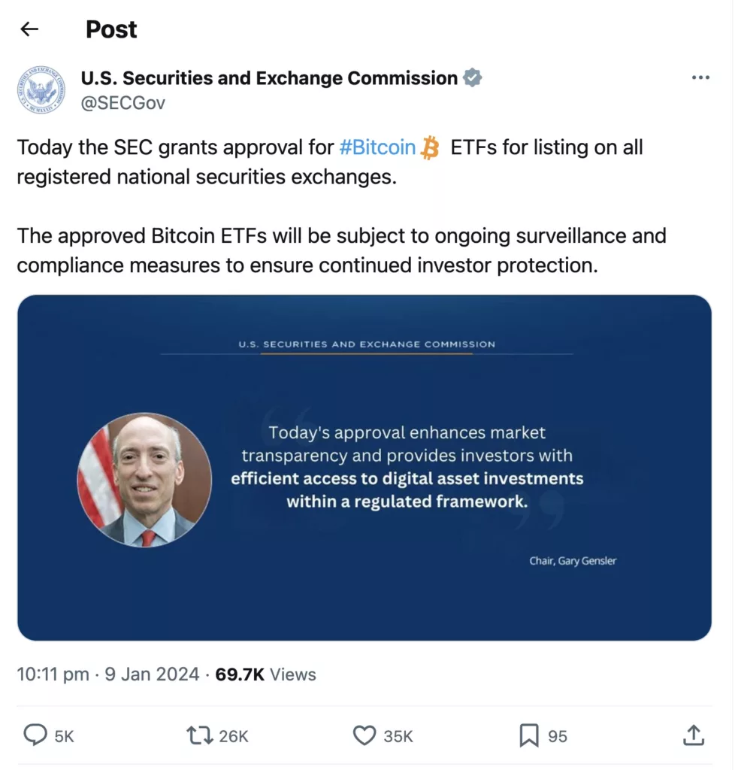This screenshot has width=738, height=770.
Task: Open the SEC profile avatar
Action: click(41, 90)
